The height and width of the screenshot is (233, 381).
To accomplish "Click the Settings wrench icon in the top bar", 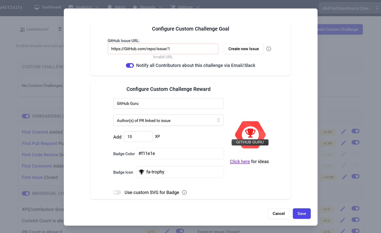I will tap(173, 7).
